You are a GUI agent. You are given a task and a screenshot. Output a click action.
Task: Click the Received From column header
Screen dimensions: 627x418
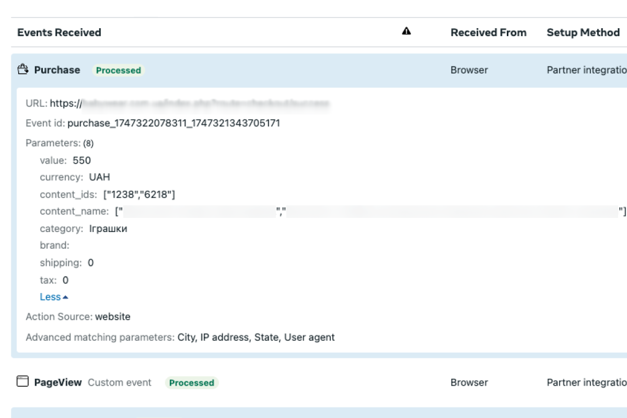(488, 32)
